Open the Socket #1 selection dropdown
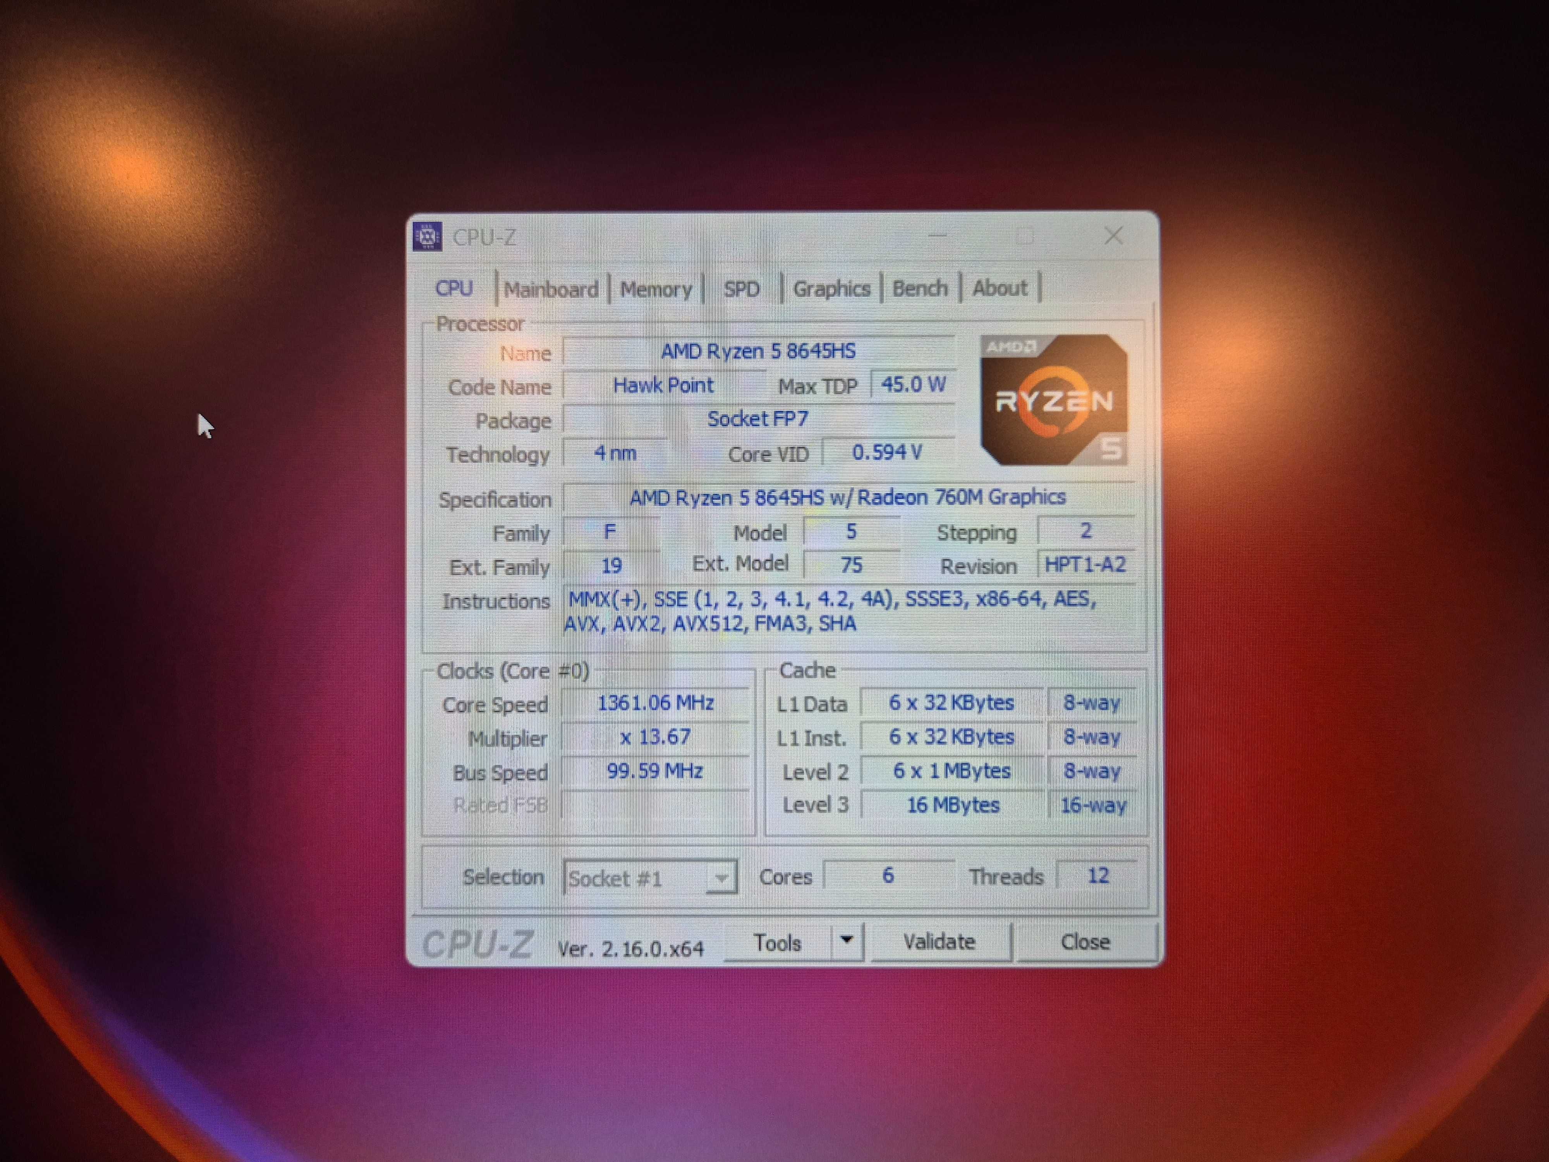Screen dimensions: 1549x1162 (650, 878)
